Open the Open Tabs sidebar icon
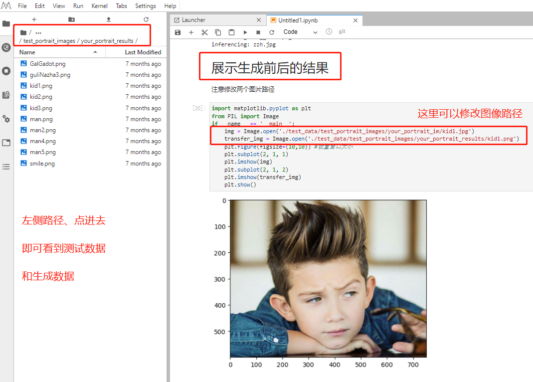Screen dimensions: 533x382 tap(6, 143)
